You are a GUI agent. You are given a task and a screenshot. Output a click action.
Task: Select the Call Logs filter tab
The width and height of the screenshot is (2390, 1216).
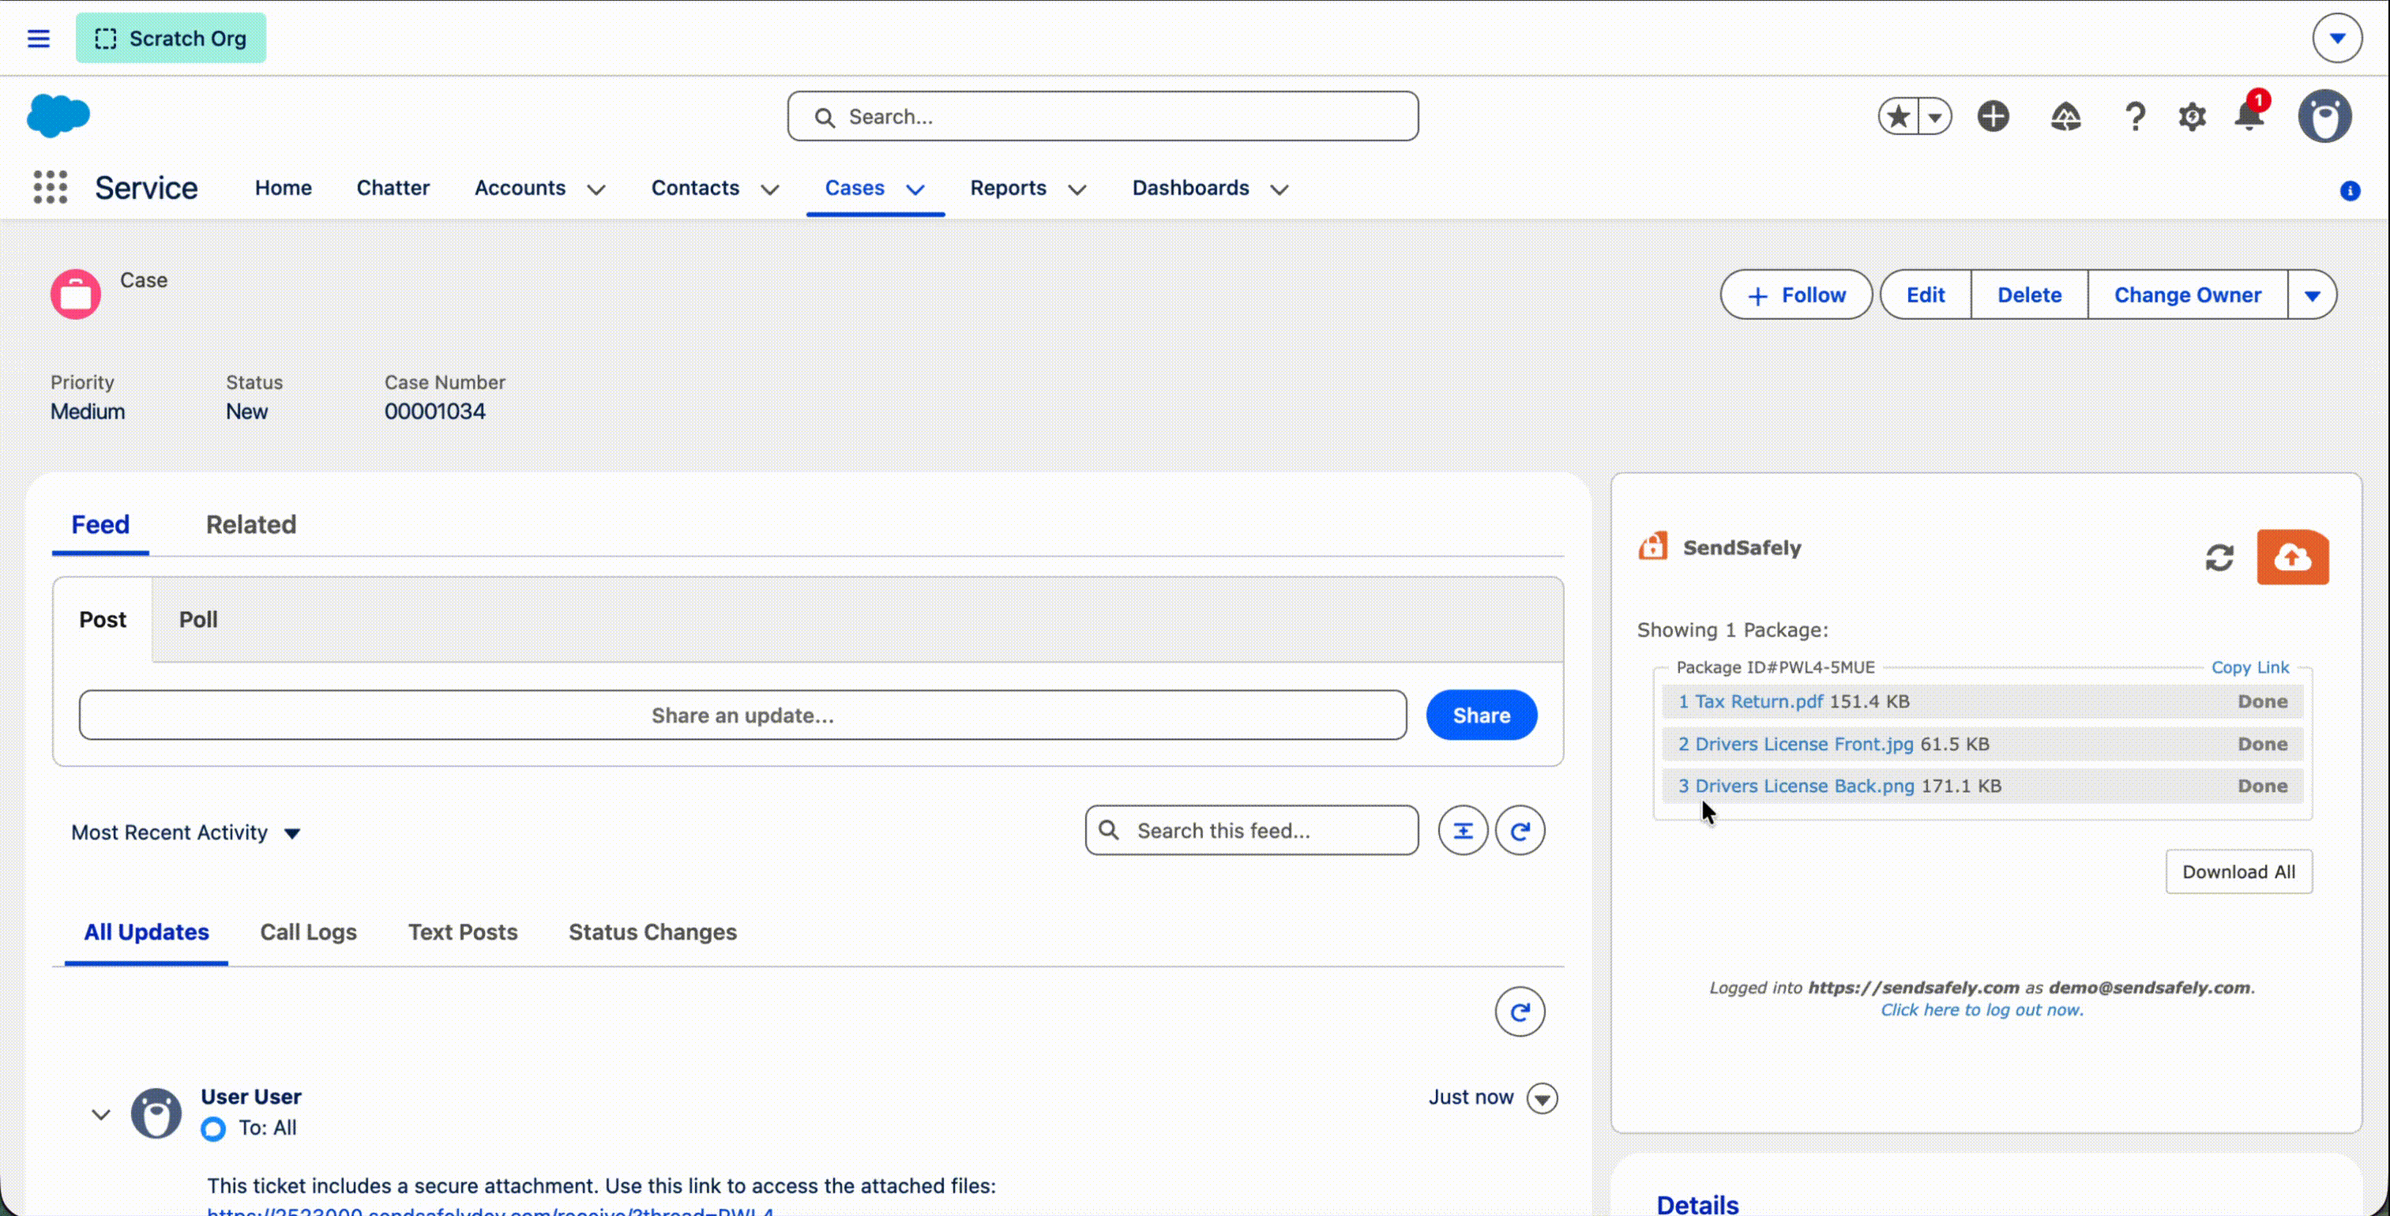click(x=308, y=933)
